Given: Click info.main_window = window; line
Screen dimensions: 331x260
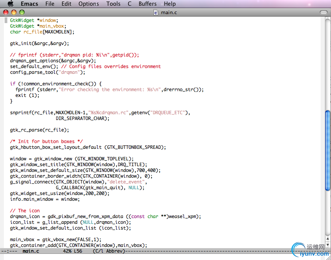Looking at the screenshot, I should [45, 199].
